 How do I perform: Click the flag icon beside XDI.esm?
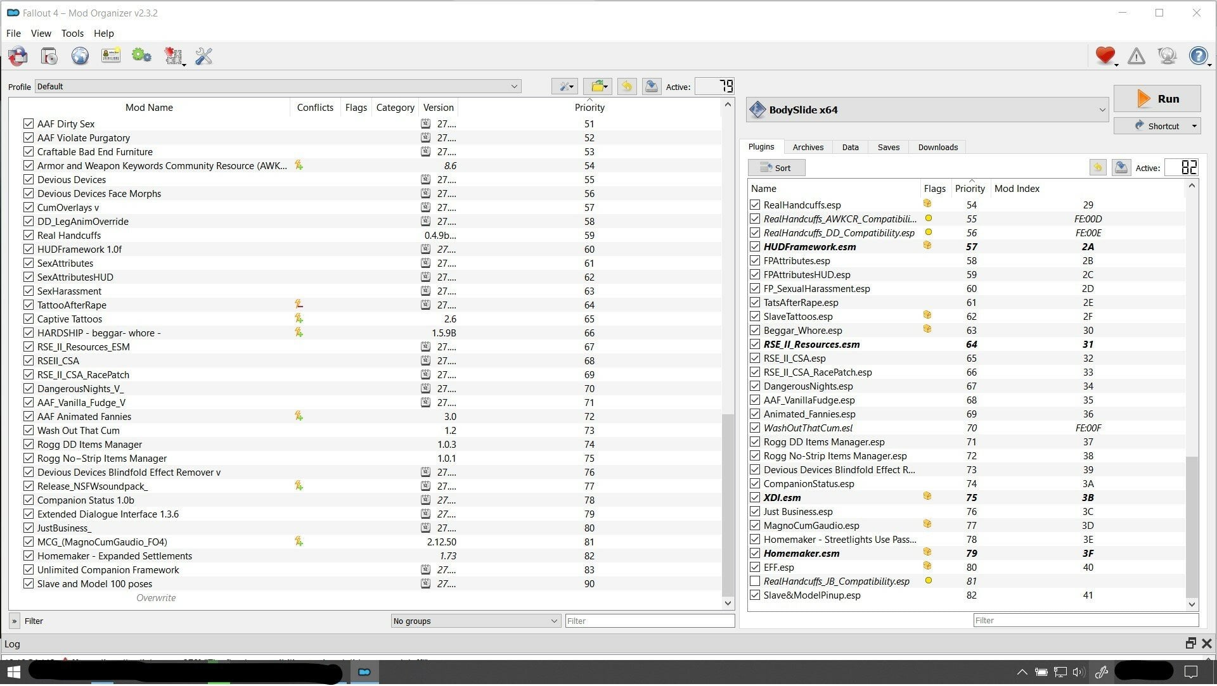(927, 497)
